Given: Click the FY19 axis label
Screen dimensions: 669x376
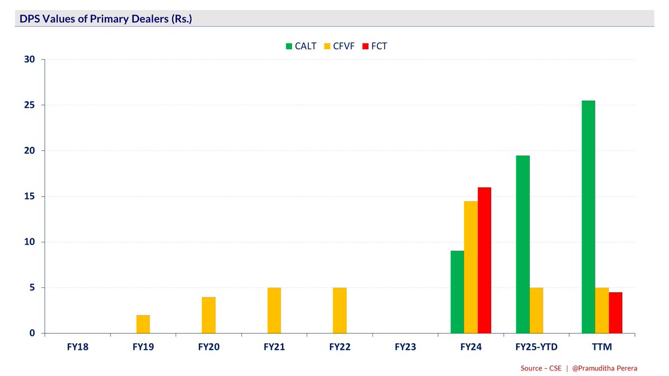Looking at the screenshot, I should (x=143, y=347).
